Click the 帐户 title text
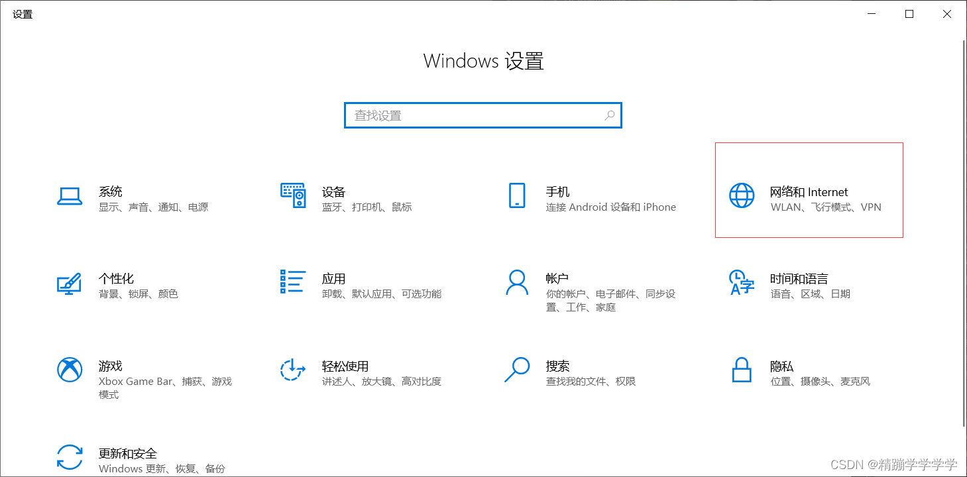The width and height of the screenshot is (967, 477). coord(558,278)
